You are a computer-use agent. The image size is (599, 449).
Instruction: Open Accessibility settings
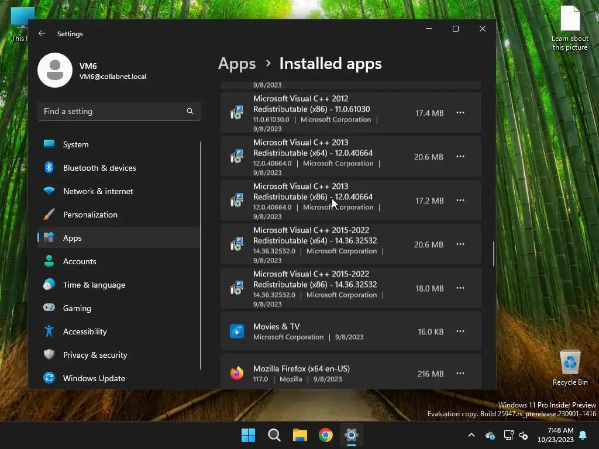pos(119,331)
